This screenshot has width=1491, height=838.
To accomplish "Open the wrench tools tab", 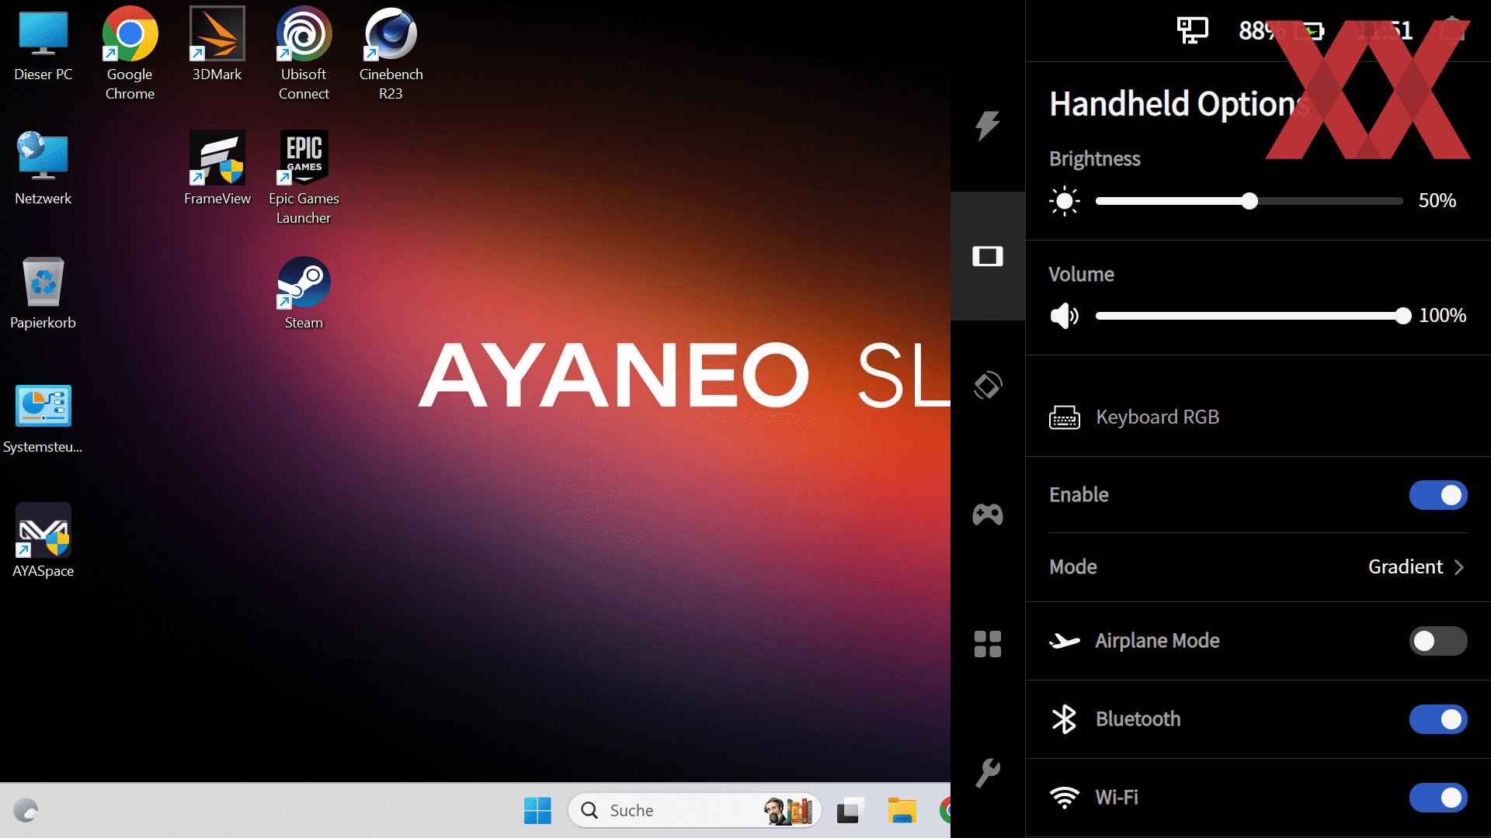I will click(988, 773).
